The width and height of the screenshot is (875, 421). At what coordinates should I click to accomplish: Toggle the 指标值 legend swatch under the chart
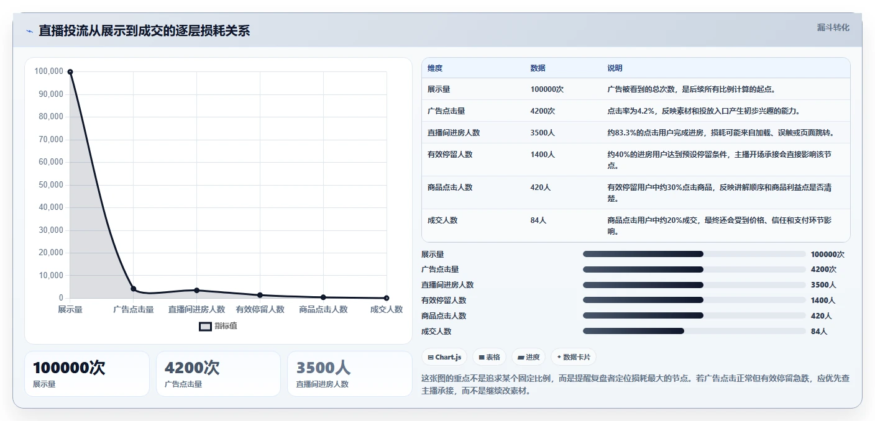coord(205,326)
